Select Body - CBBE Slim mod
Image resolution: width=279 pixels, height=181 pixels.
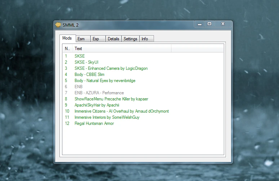click(x=89, y=74)
